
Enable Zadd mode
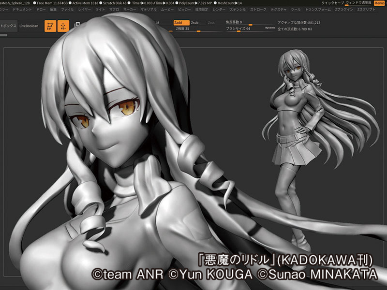coord(181,23)
